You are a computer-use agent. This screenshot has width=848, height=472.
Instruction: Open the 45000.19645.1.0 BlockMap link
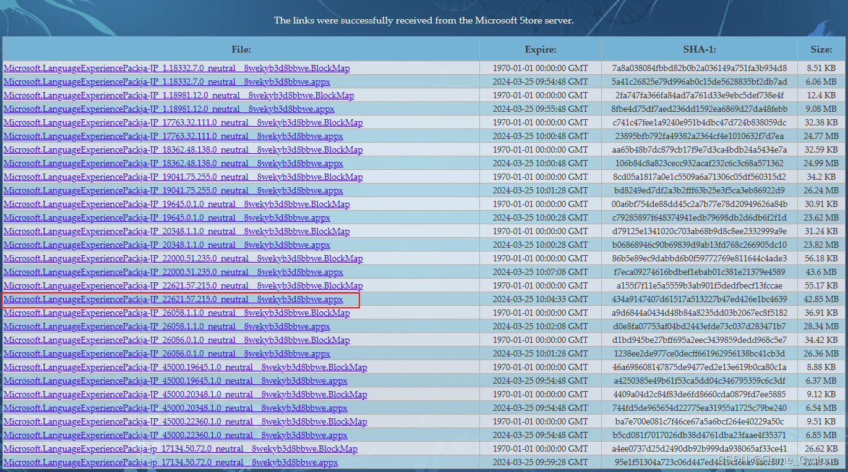point(186,367)
